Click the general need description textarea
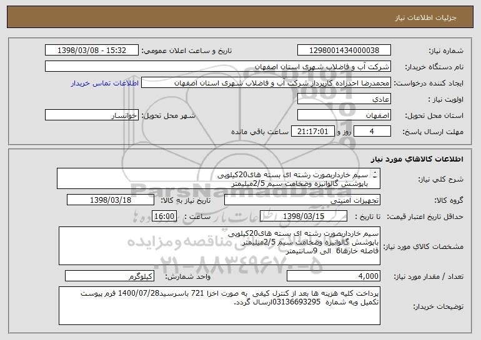This screenshot has width=481, height=340. [219, 178]
